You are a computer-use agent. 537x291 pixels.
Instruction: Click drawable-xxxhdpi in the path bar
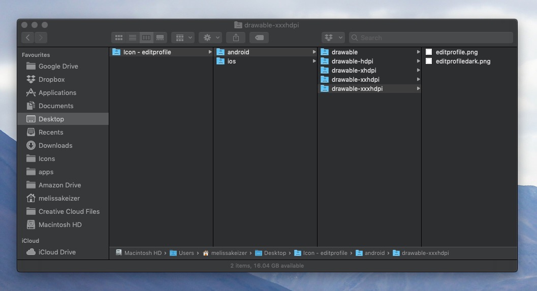point(421,253)
